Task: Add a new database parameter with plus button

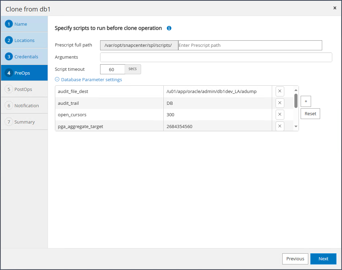Action: pyautogui.click(x=306, y=101)
